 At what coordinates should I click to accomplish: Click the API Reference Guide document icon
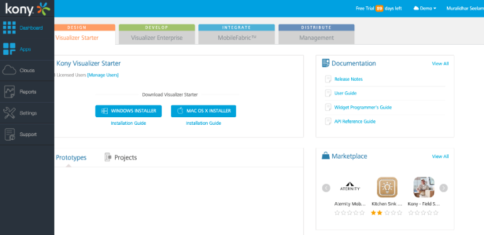coord(328,122)
